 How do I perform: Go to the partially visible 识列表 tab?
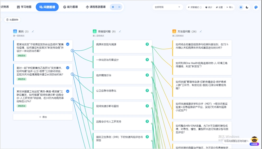click(x=5, y=7)
